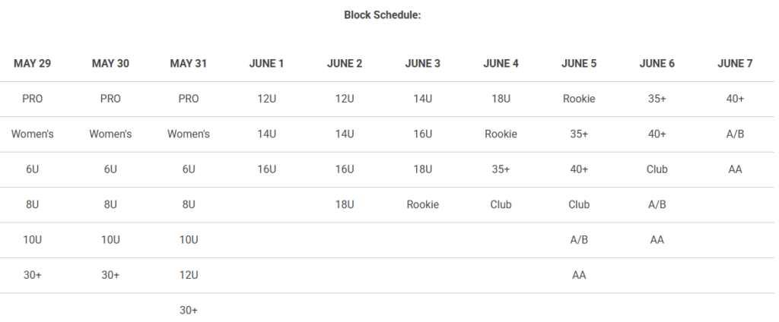
Task: Click the JUNE 4 column header
Action: (x=501, y=64)
